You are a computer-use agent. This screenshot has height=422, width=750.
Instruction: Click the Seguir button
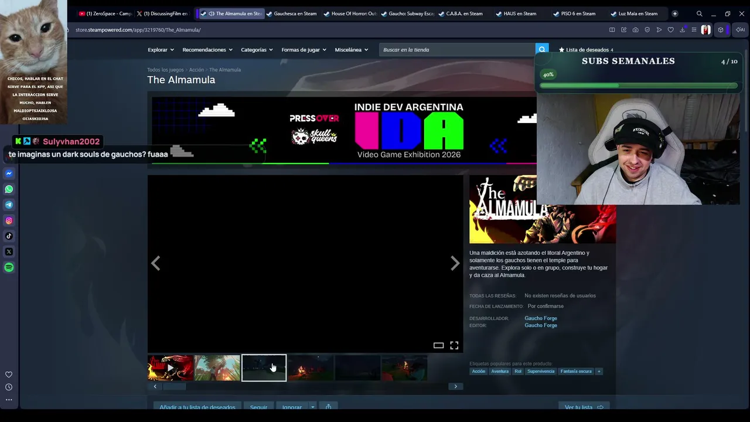(258, 407)
